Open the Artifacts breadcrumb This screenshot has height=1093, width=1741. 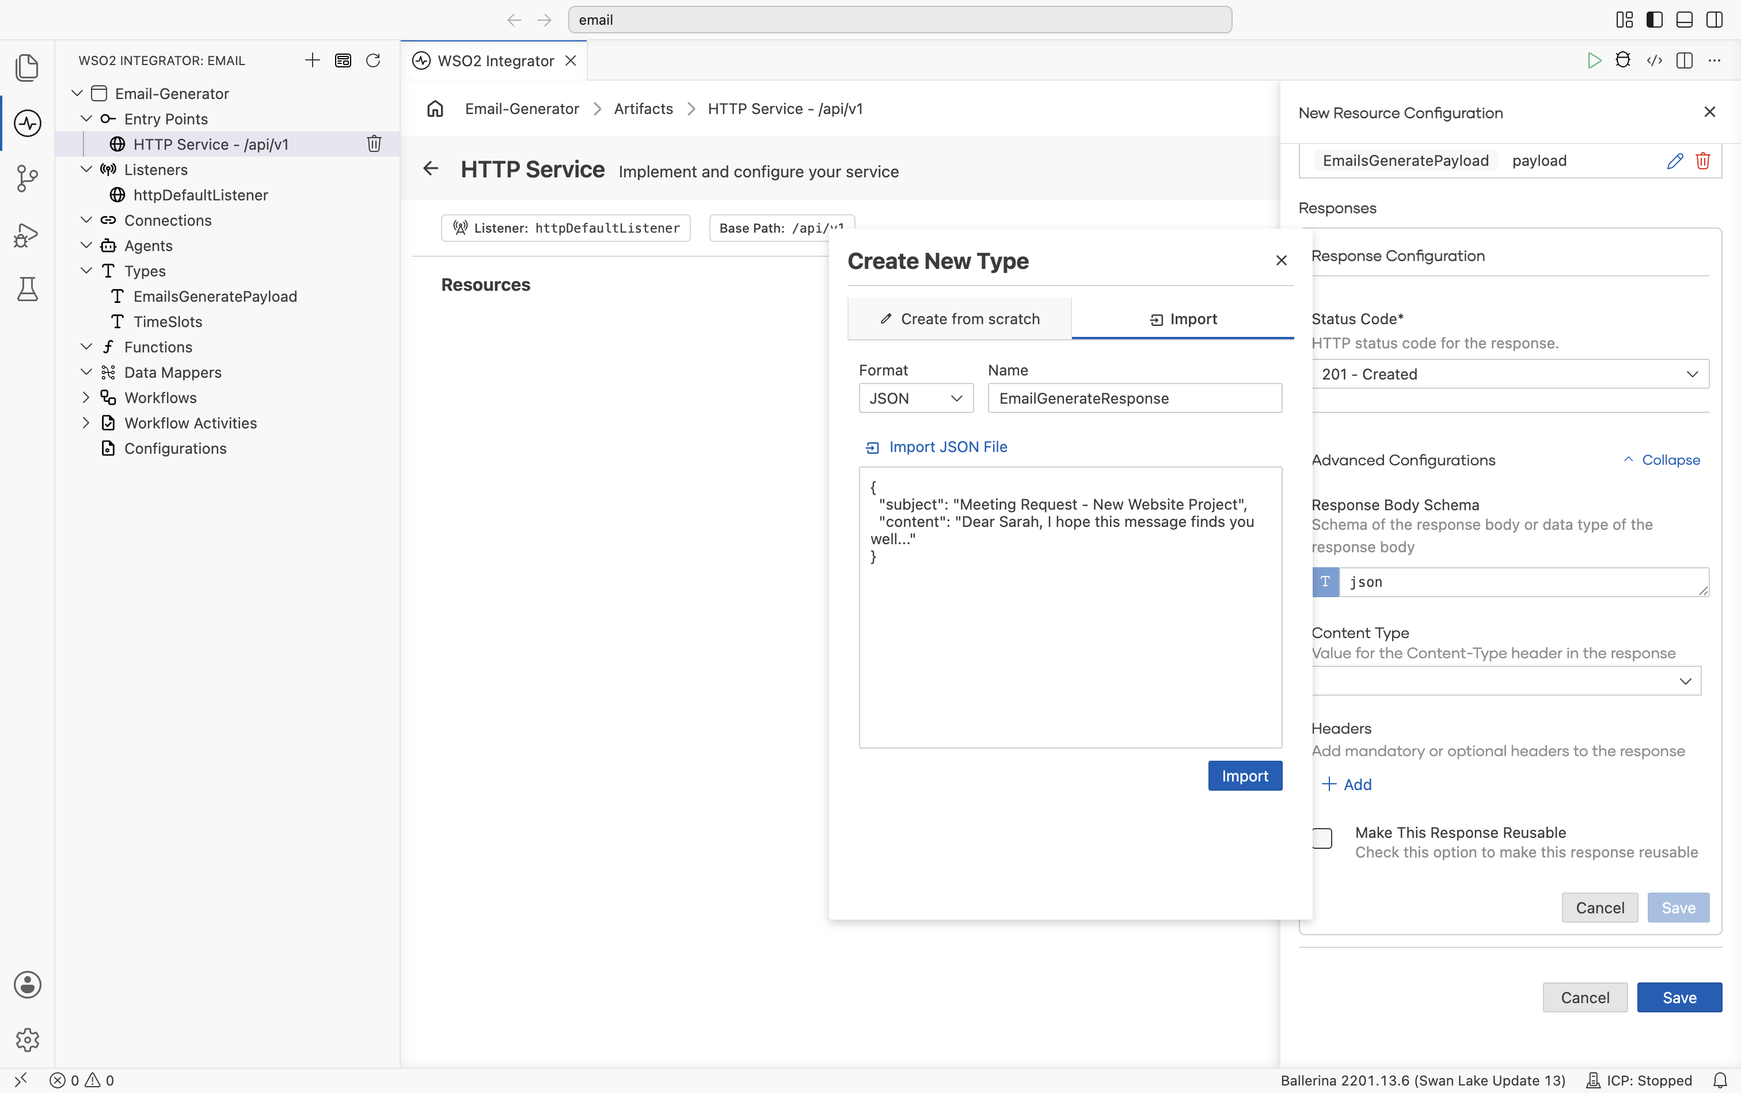pyautogui.click(x=643, y=108)
